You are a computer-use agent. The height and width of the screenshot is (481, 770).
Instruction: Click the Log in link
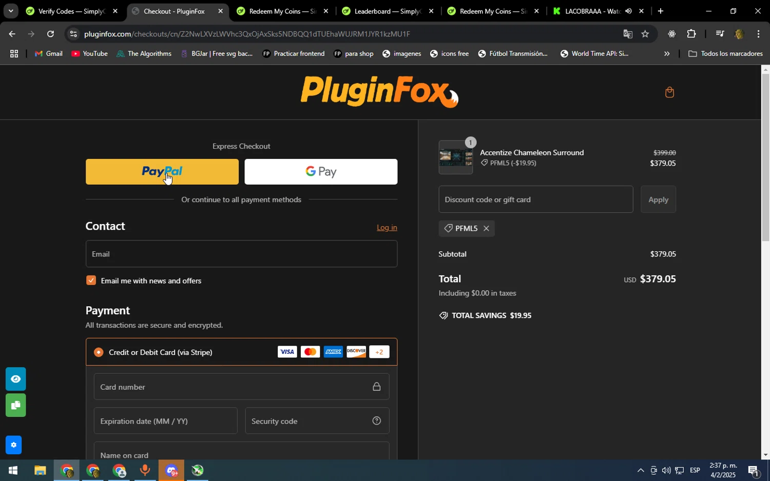[387, 228]
